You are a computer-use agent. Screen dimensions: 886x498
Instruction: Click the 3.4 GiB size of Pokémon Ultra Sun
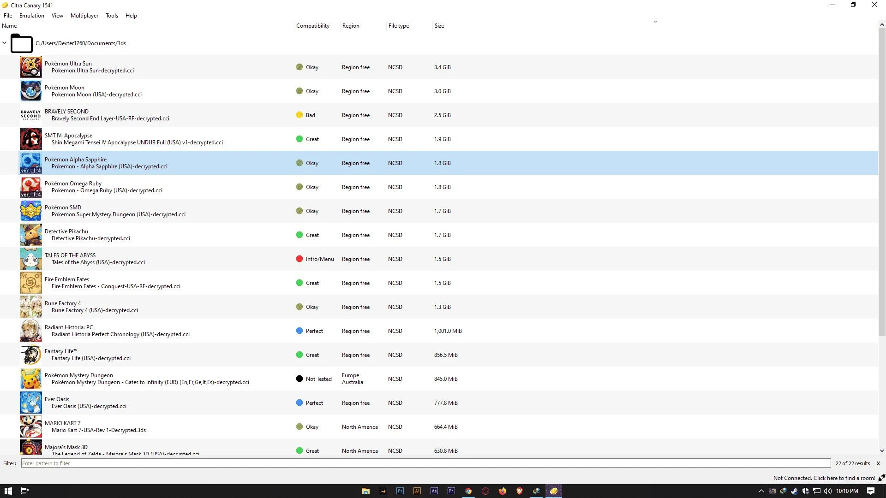pos(442,67)
